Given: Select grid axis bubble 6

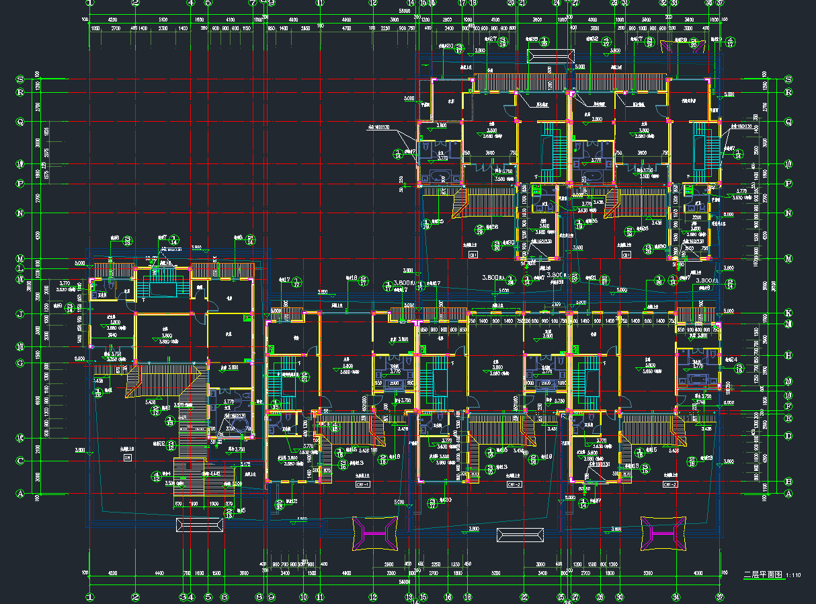Looking at the screenshot, I should click(x=225, y=597).
